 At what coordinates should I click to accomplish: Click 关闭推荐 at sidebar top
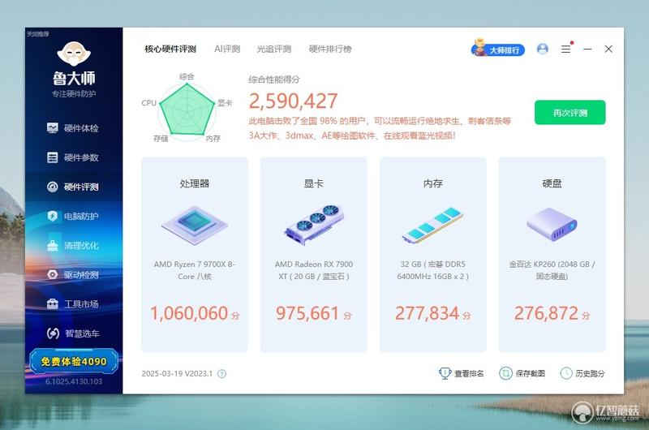coord(37,34)
